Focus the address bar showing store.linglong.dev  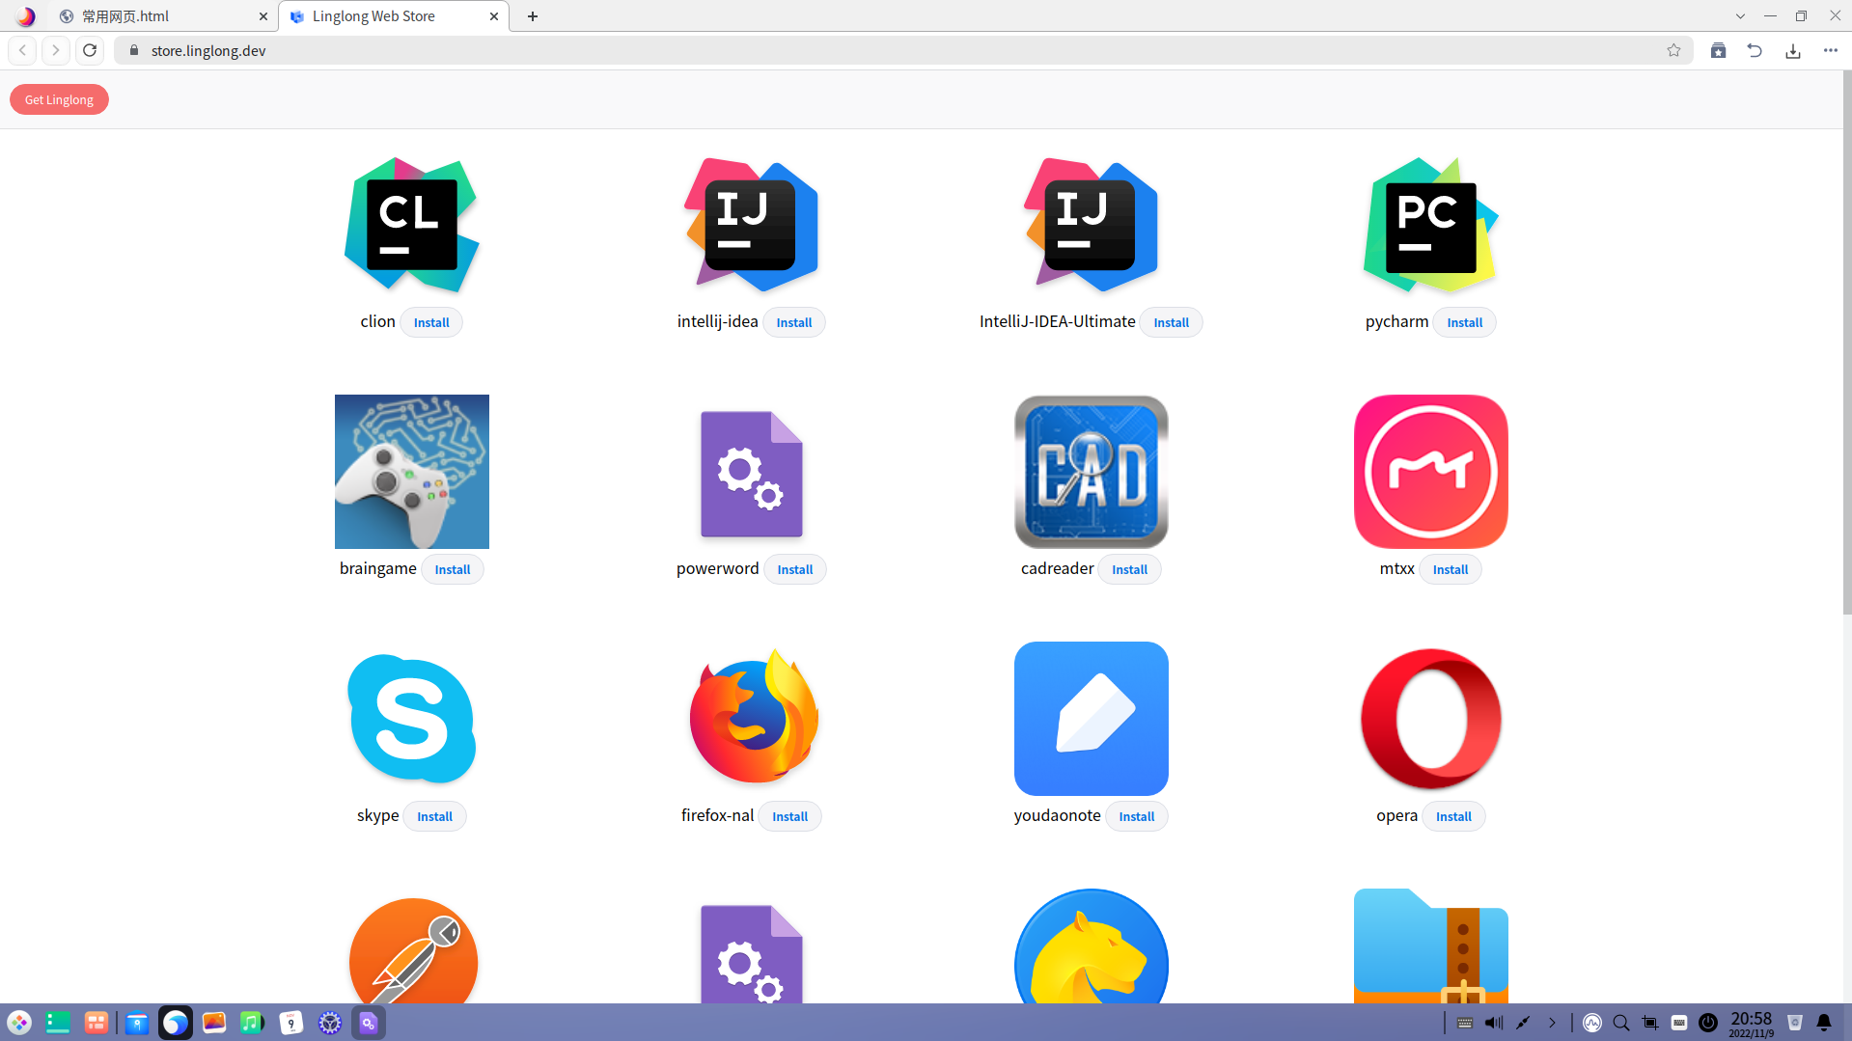pyautogui.click(x=903, y=50)
